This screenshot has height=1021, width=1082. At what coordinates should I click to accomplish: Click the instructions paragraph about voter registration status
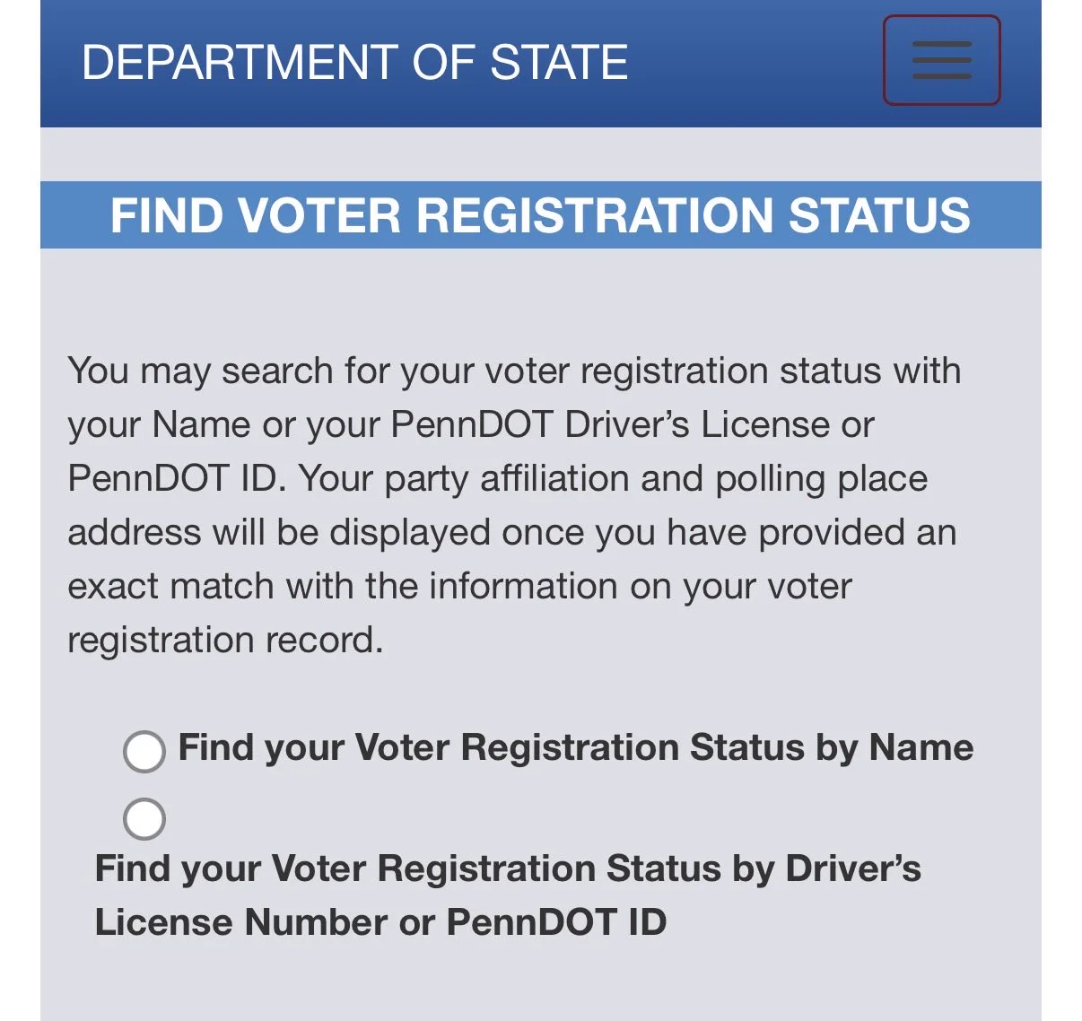514,505
